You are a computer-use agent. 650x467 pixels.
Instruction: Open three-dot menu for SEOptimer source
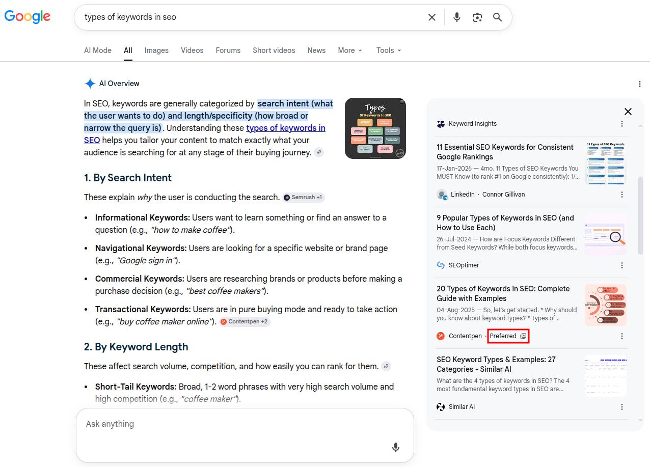(x=622, y=265)
